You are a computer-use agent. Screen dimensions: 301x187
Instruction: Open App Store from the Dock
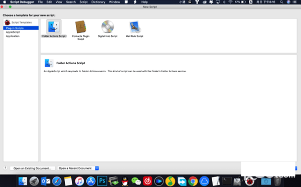(91, 181)
